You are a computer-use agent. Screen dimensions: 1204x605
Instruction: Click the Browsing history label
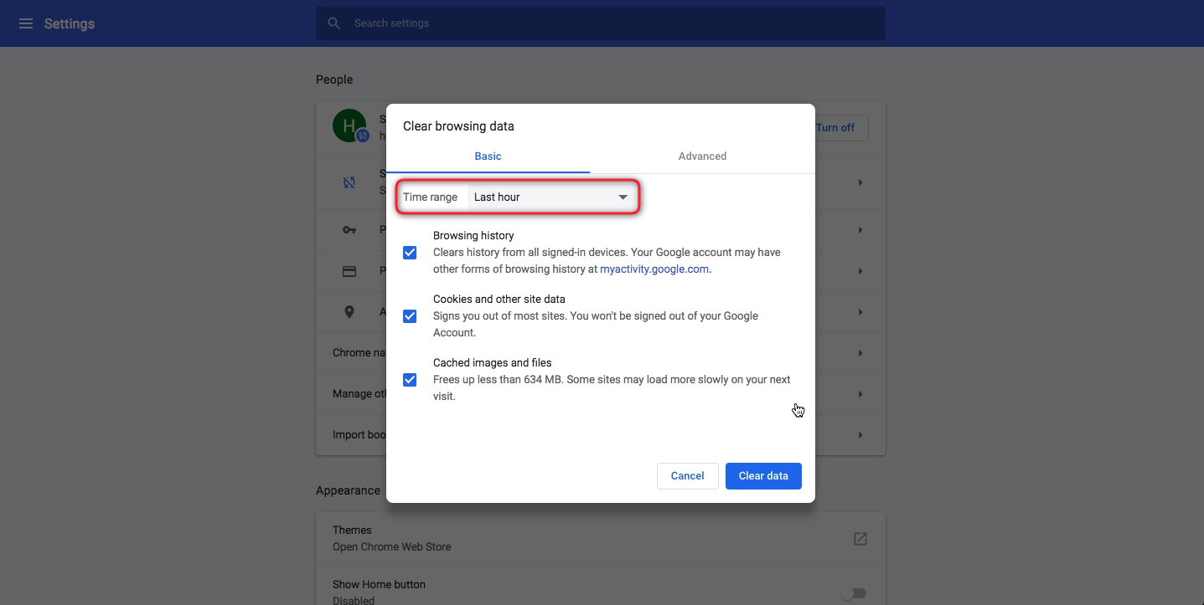(473, 236)
